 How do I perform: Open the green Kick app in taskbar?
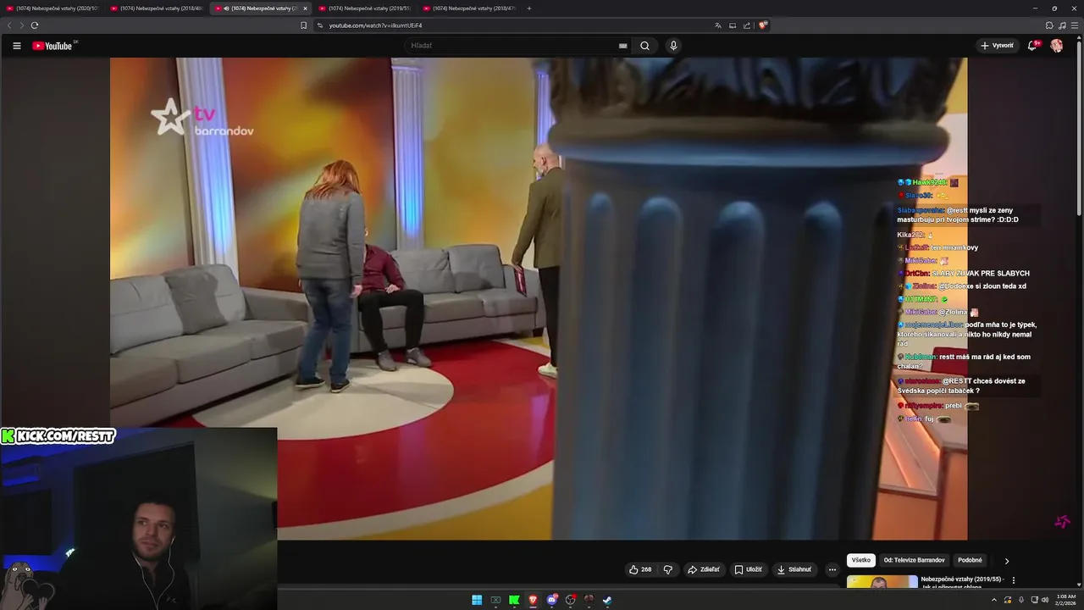[514, 600]
